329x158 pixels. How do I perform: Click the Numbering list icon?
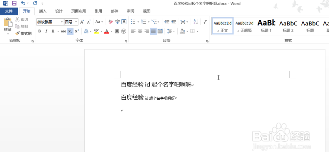coord(144,22)
